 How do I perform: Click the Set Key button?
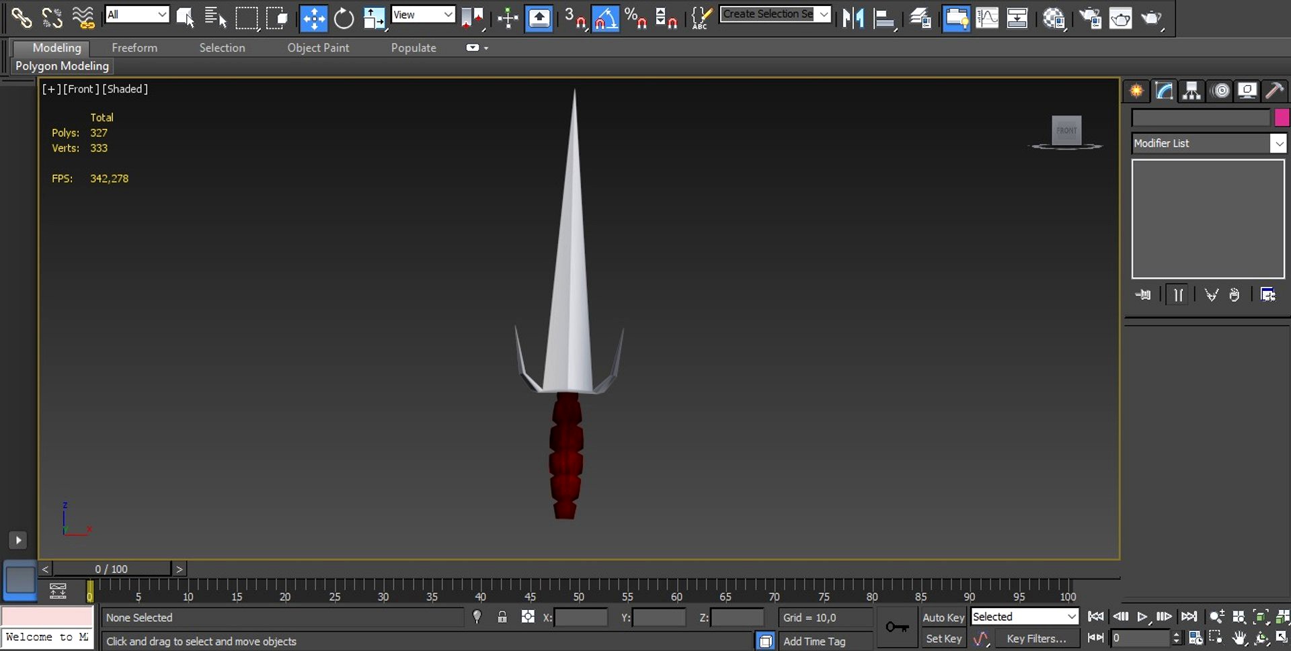pos(943,639)
